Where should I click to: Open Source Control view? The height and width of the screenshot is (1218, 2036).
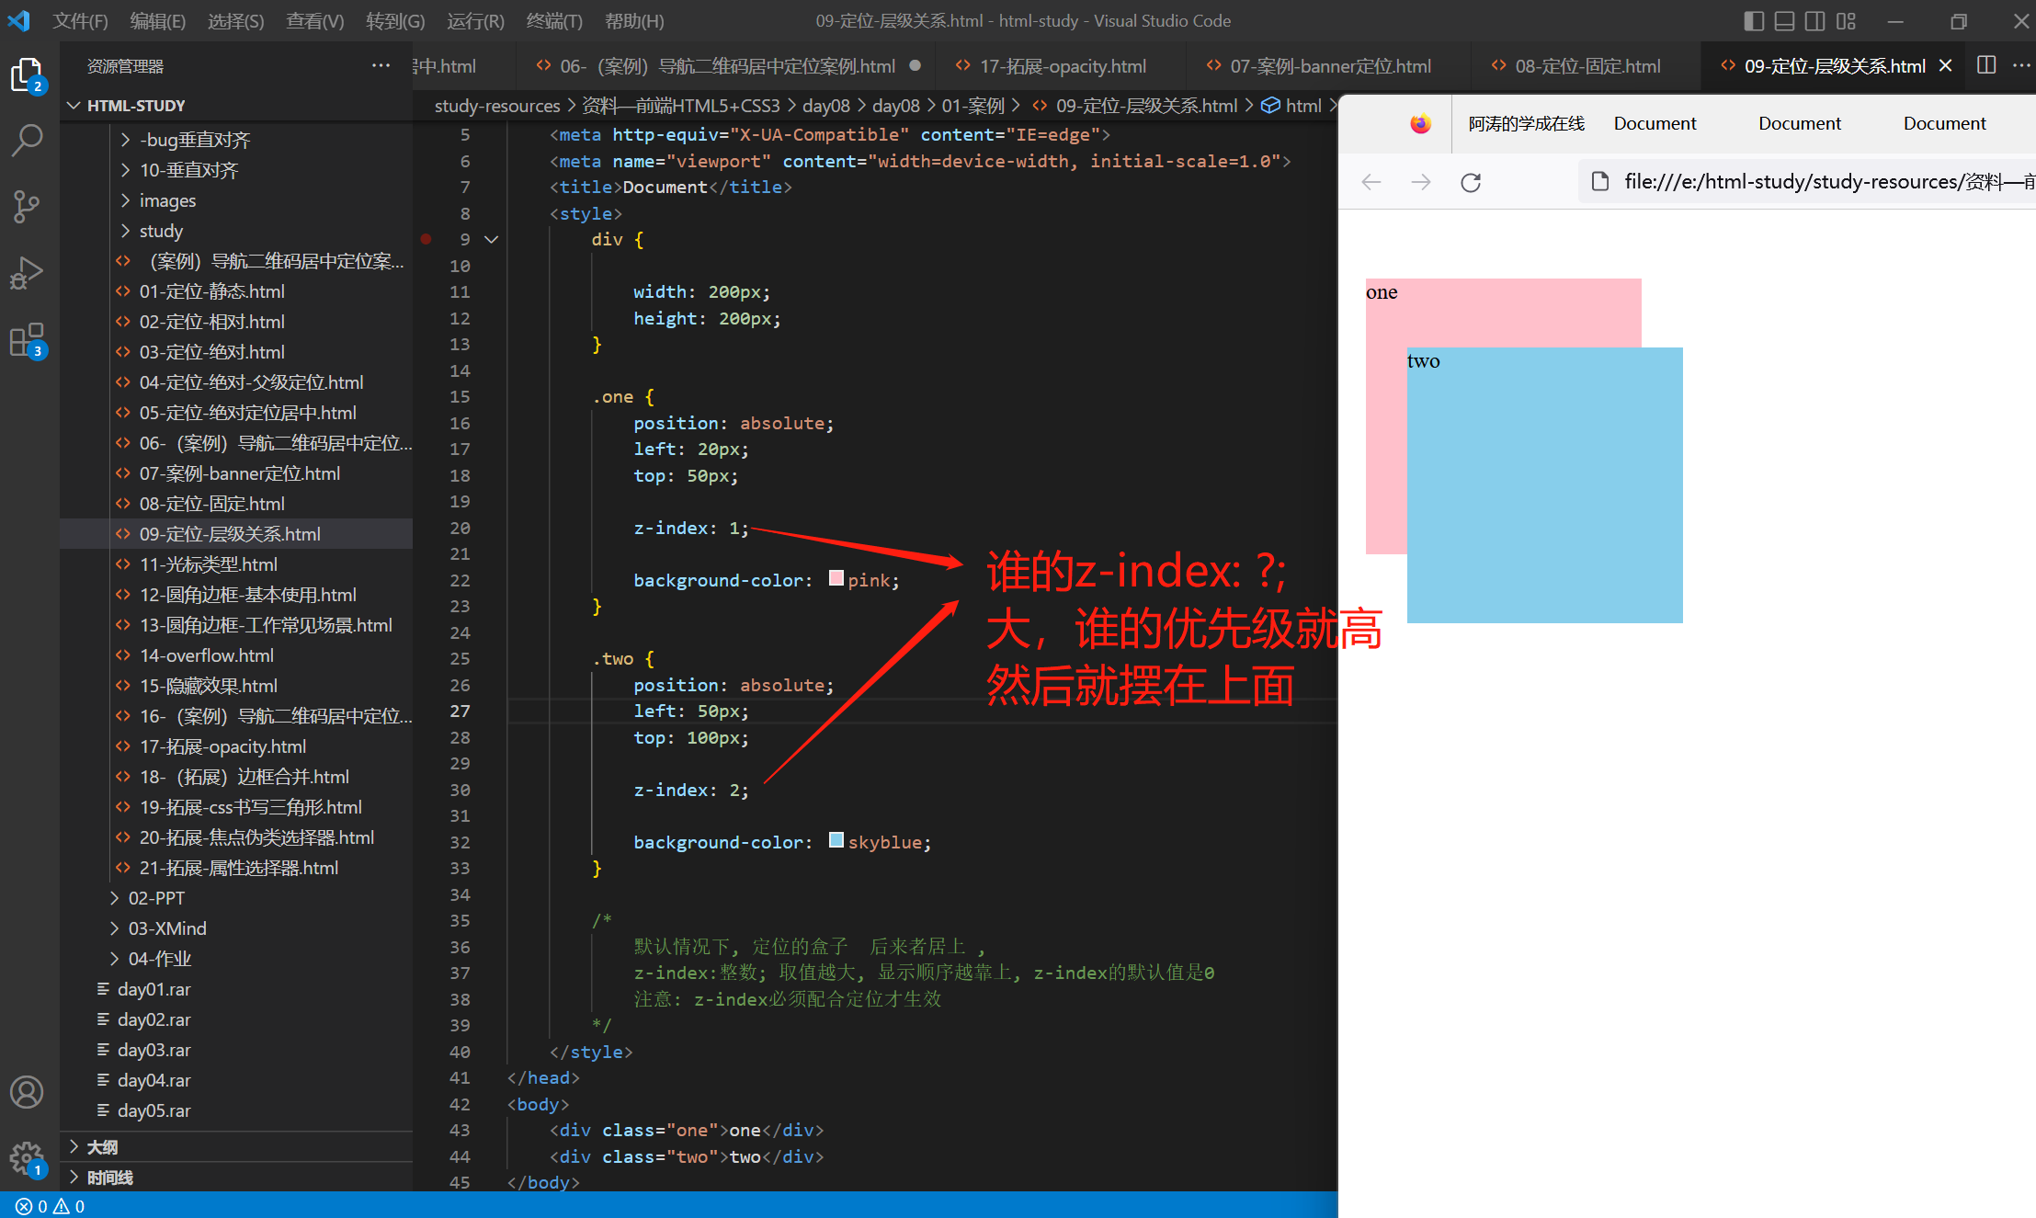pos(27,207)
